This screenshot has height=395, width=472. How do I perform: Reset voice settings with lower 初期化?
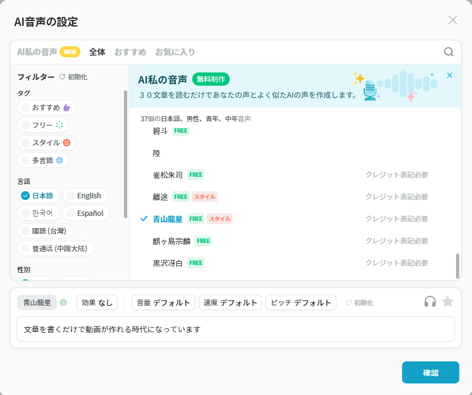[x=360, y=302]
